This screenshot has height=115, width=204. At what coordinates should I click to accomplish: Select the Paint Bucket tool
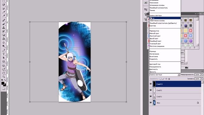click(4, 39)
